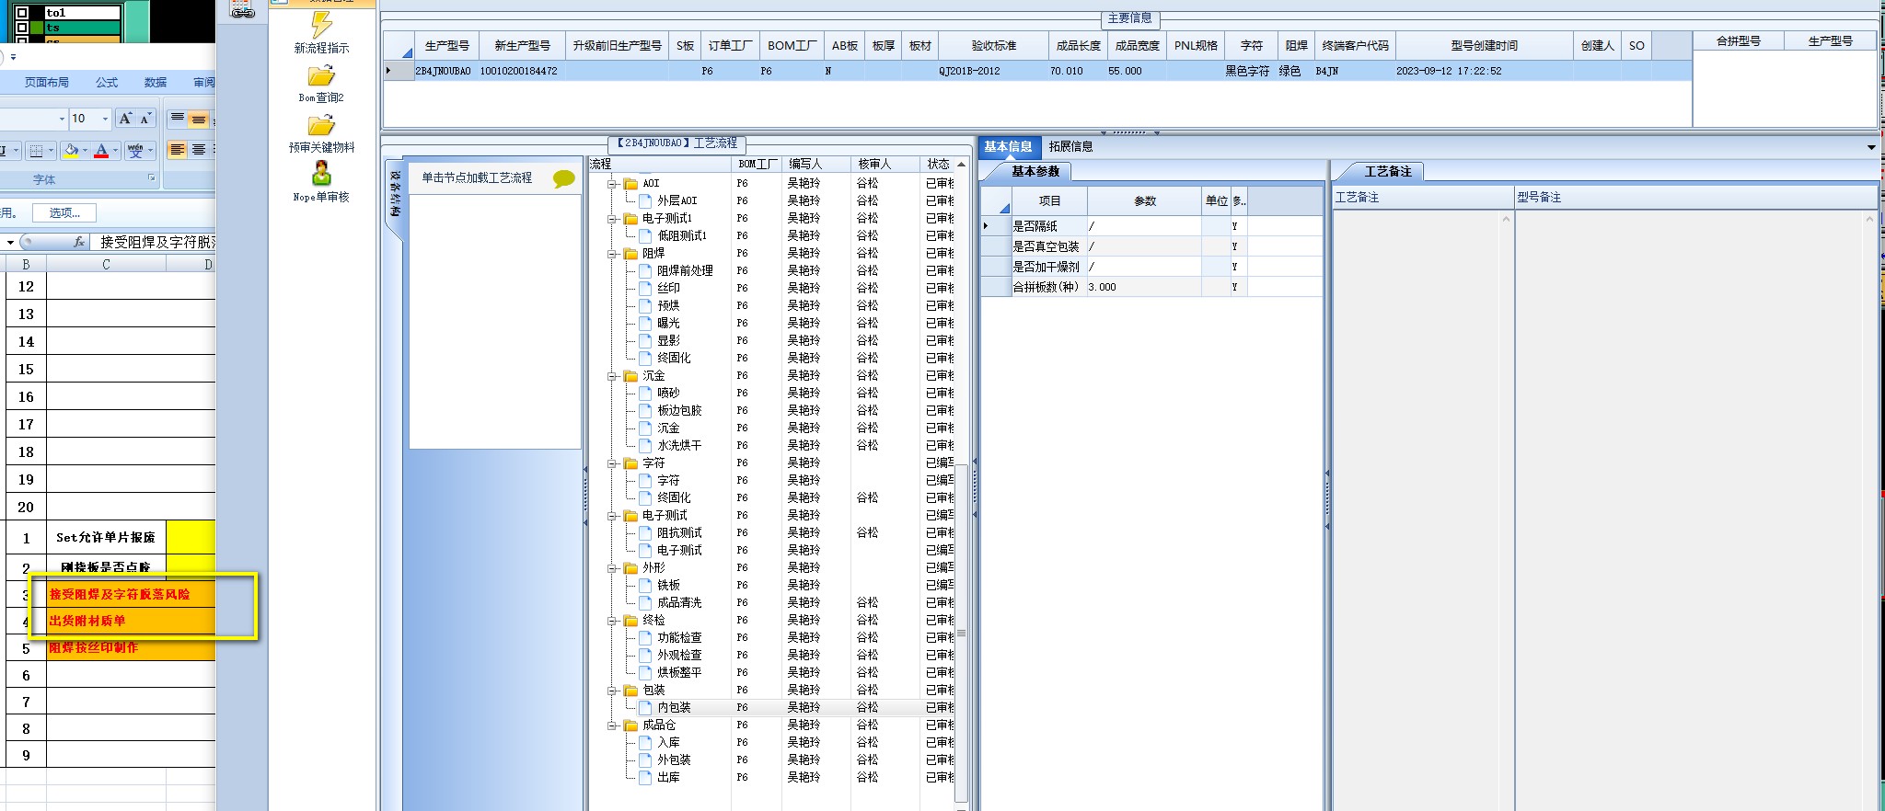Open the 新流程指示 lightning icon
The width and height of the screenshot is (1885, 811).
321,25
